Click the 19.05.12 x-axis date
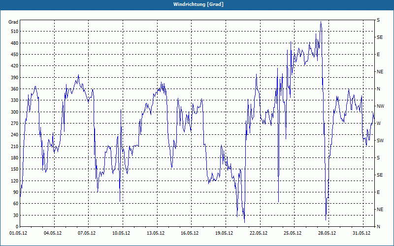Screen dimensions: 394x246 click(x=224, y=233)
